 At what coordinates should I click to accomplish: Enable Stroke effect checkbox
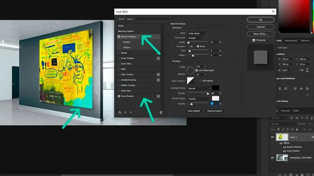coord(119,53)
